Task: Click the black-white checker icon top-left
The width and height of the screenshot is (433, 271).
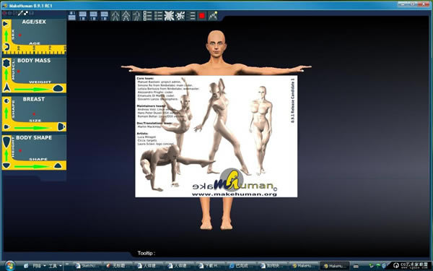Action: (x=26, y=13)
